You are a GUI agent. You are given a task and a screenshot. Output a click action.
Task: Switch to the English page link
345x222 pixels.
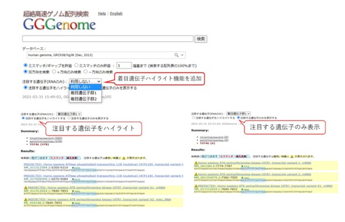tap(116, 14)
